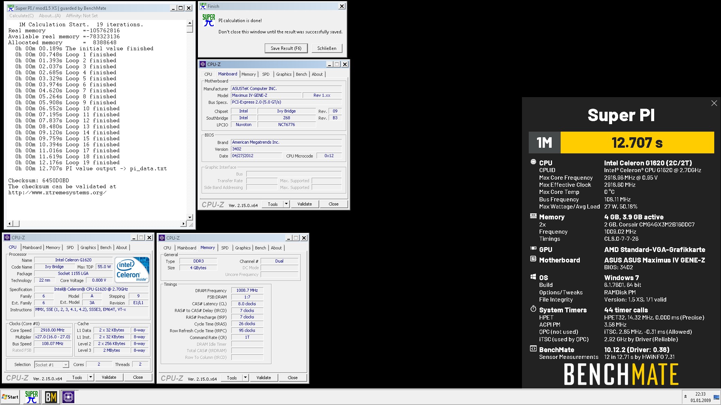Viewport: 721px width, 405px height.
Task: Click the network icon in system tray
Action: point(716,397)
